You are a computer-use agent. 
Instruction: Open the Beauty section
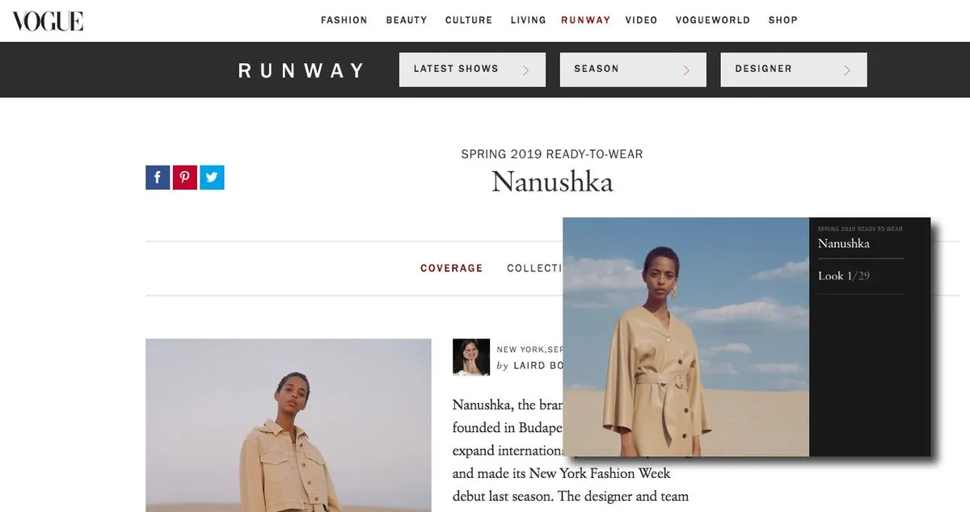coord(407,20)
